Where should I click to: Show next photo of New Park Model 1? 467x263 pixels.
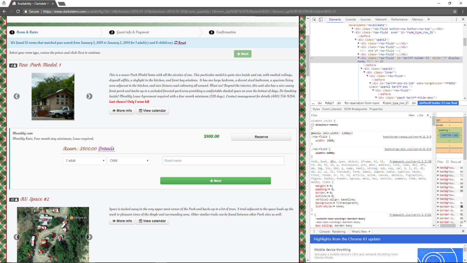89,96
